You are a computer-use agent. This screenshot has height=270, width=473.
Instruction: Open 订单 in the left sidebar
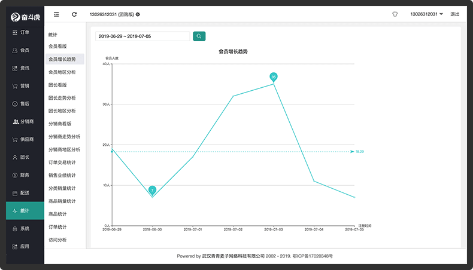click(x=25, y=32)
